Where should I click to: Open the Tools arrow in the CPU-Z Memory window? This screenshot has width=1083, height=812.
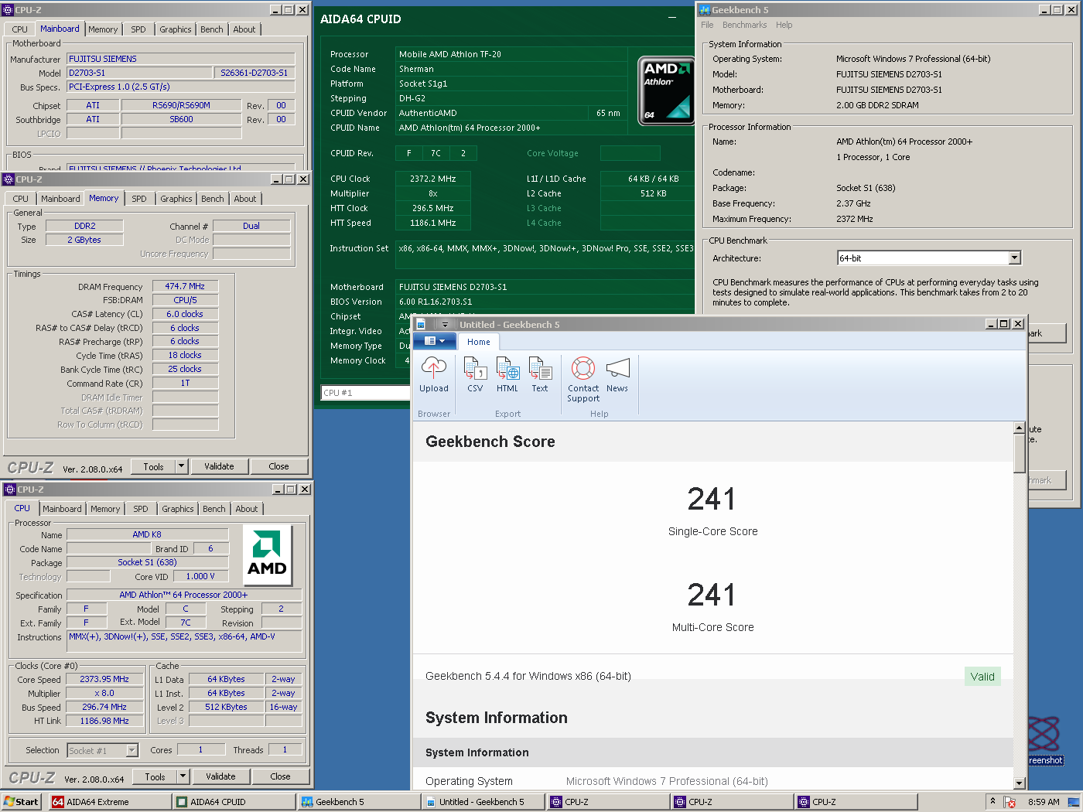pos(182,466)
